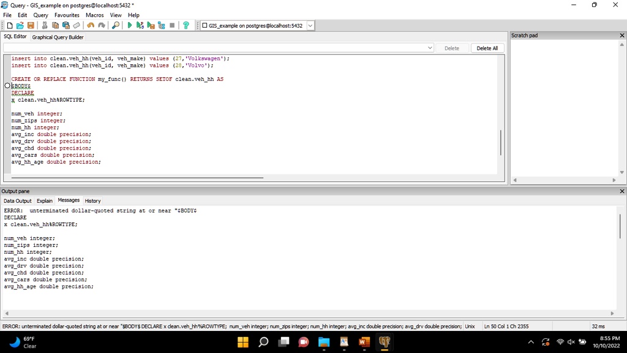Screen dimensions: 627x353
Task: Switch to Graphical Query Builder tab
Action: click(58, 37)
